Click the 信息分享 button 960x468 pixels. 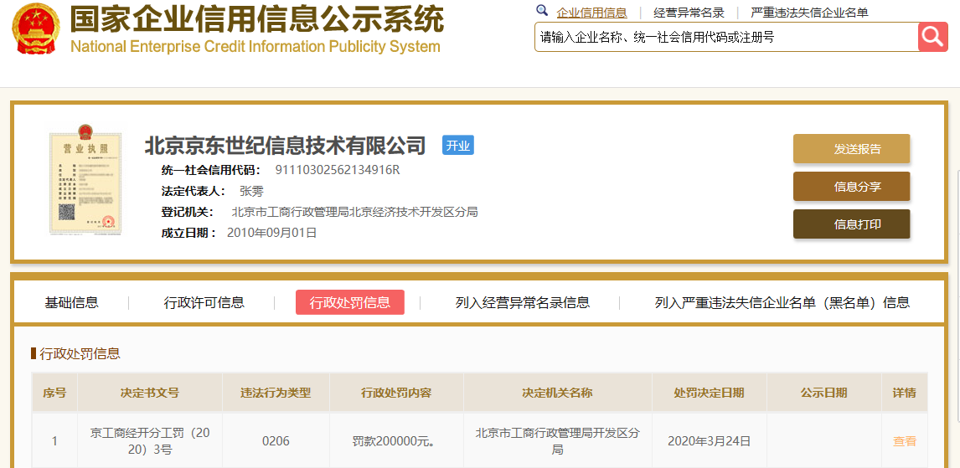[852, 187]
